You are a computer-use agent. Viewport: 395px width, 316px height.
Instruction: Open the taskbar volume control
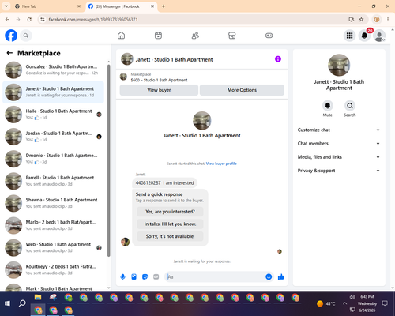tap(352, 297)
